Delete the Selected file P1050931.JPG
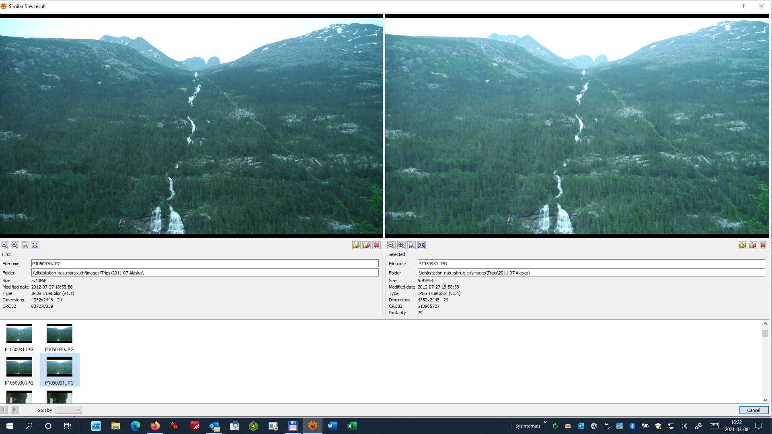 (x=763, y=245)
